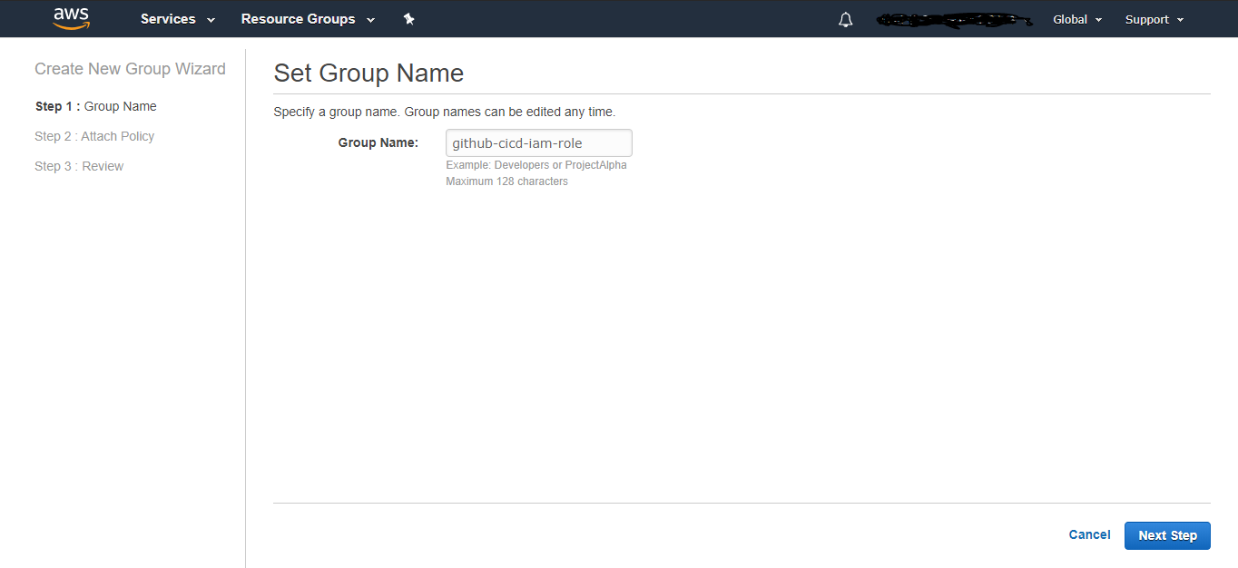Open the Resource Groups menu

tap(307, 18)
